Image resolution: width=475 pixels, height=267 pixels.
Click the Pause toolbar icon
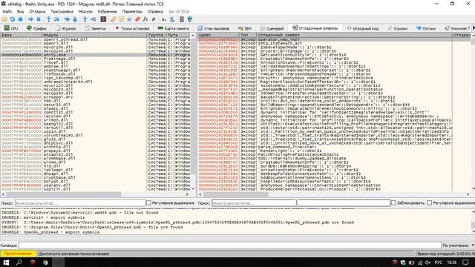pos(39,19)
